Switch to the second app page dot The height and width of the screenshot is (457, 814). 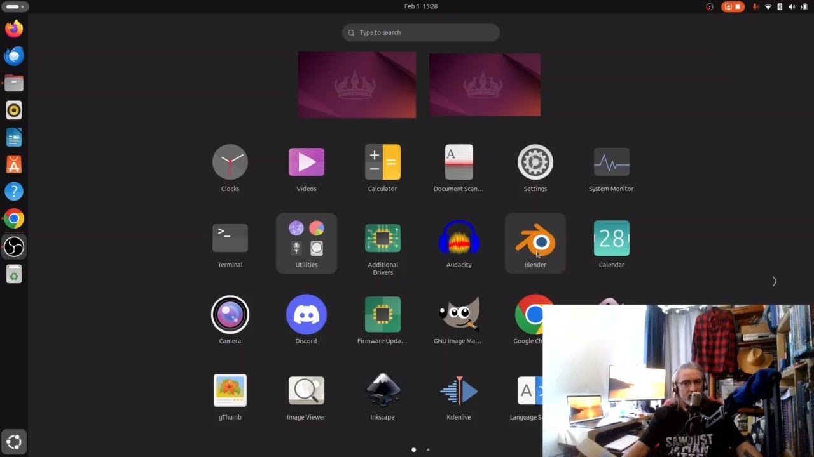428,449
